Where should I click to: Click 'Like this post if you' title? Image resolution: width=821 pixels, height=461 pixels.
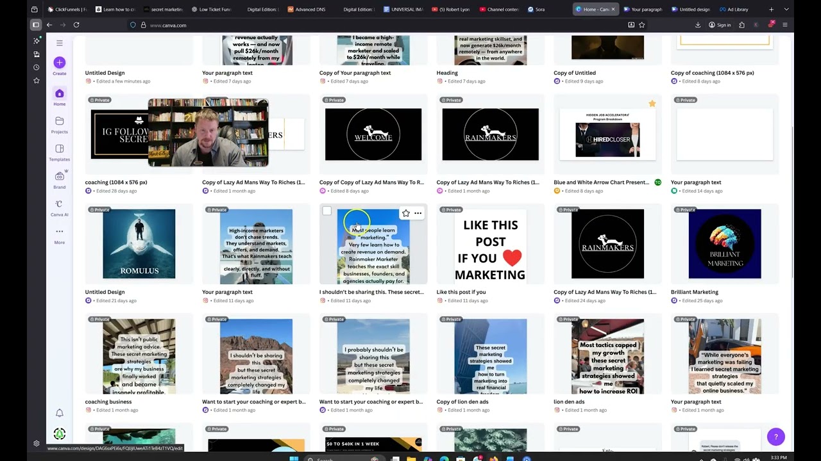(461, 292)
